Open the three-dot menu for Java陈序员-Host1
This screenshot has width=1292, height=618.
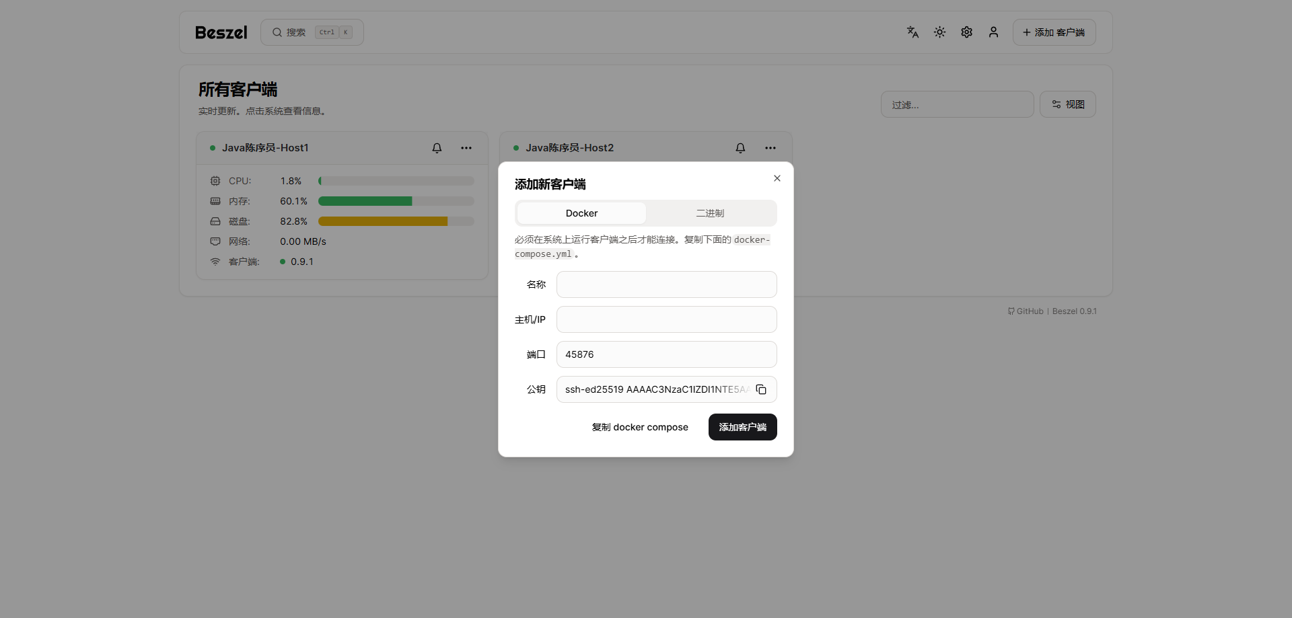click(x=466, y=148)
